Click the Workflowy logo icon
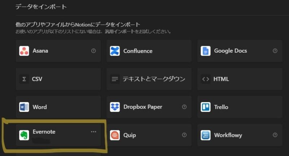 [x=206, y=135]
